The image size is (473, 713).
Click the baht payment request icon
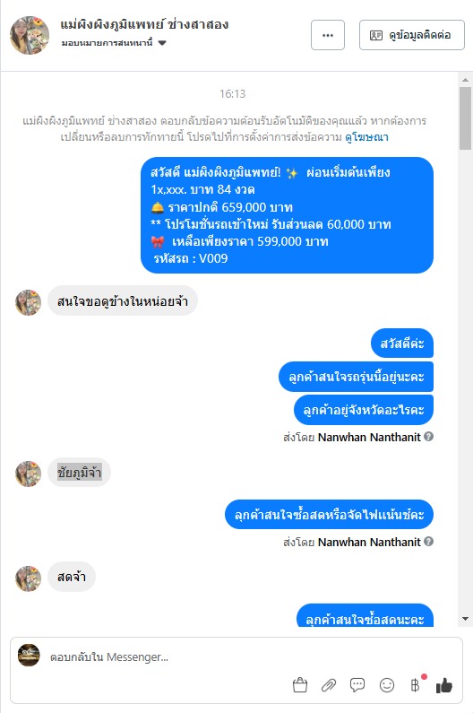click(416, 685)
